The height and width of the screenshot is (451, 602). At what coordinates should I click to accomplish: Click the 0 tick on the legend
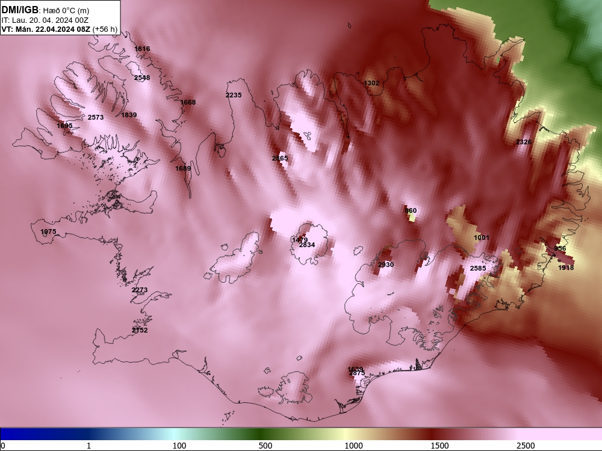(3, 446)
